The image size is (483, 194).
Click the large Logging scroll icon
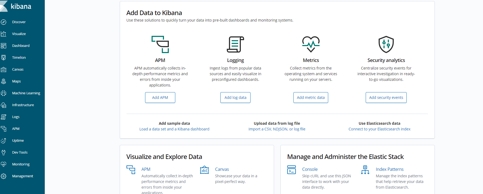point(235,44)
